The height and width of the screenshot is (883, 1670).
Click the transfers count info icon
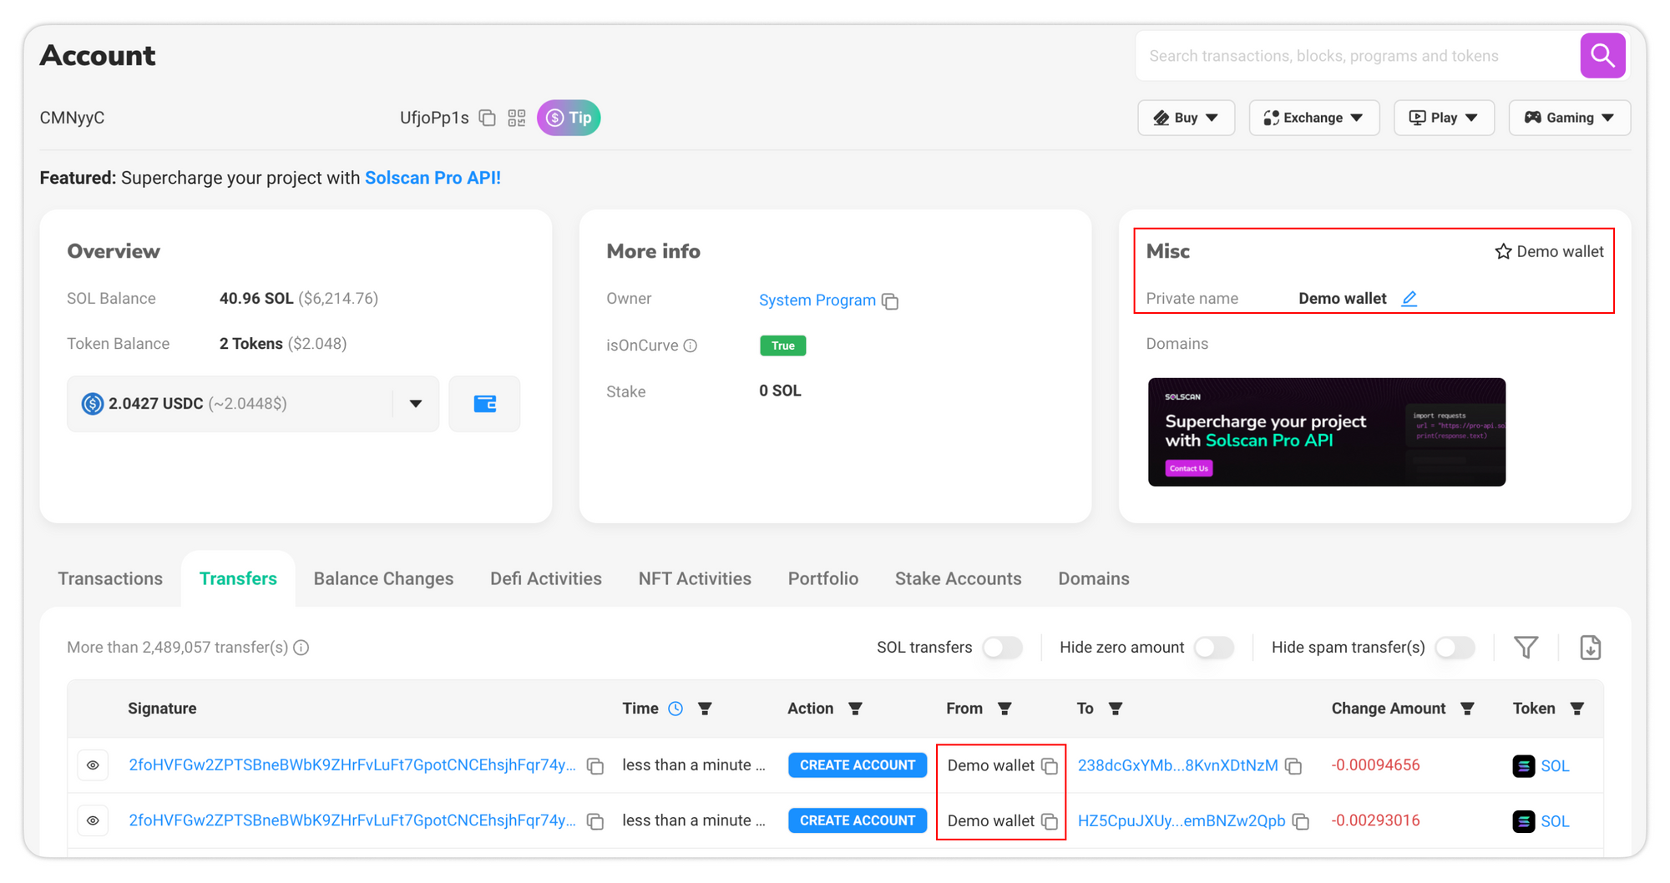pos(301,648)
